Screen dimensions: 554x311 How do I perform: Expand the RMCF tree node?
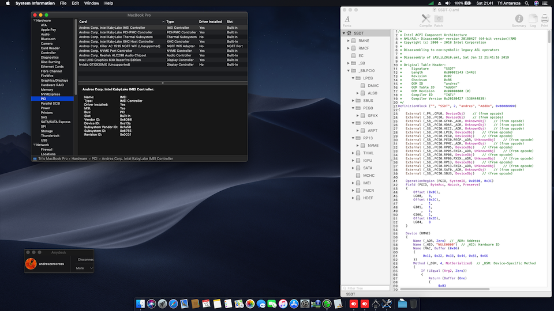point(349,48)
